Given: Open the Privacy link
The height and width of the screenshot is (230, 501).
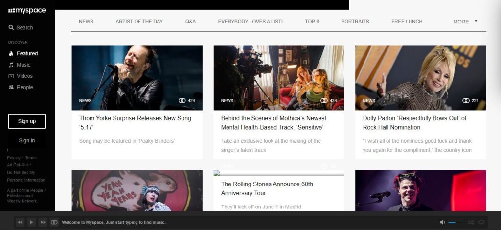Looking at the screenshot, I should [x=14, y=158].
